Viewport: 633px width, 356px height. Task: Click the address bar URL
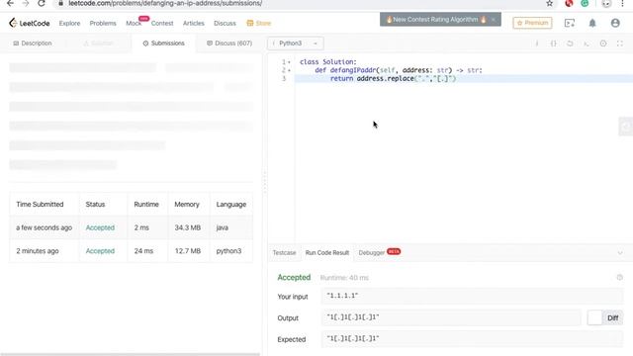tap(165, 3)
